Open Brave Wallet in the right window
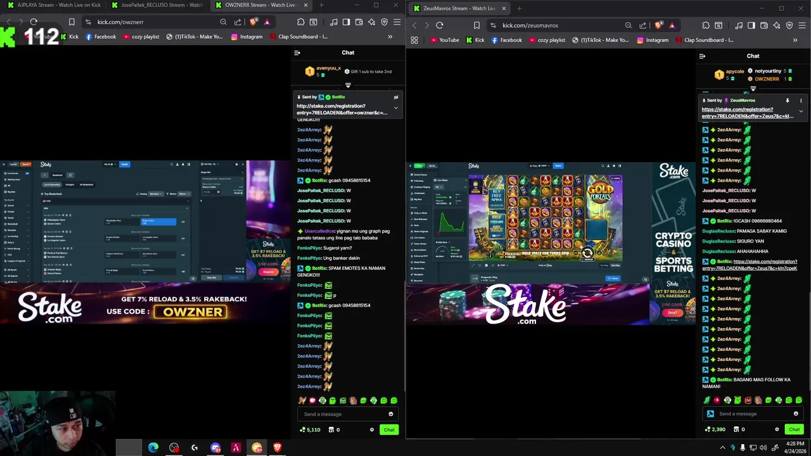This screenshot has width=811, height=456. click(763, 25)
